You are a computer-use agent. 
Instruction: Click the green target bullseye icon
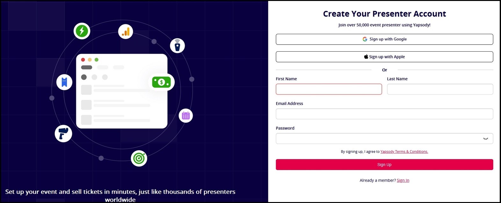click(x=139, y=158)
